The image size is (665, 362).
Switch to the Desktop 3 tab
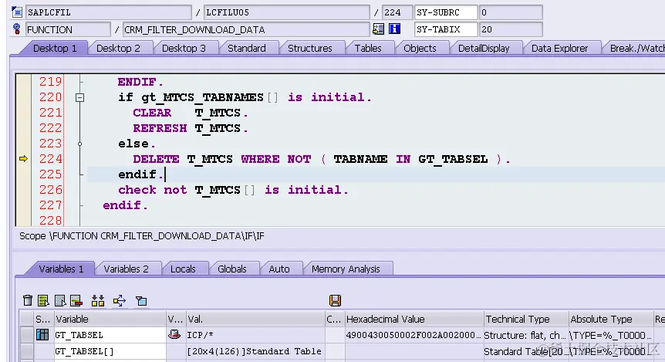[184, 49]
